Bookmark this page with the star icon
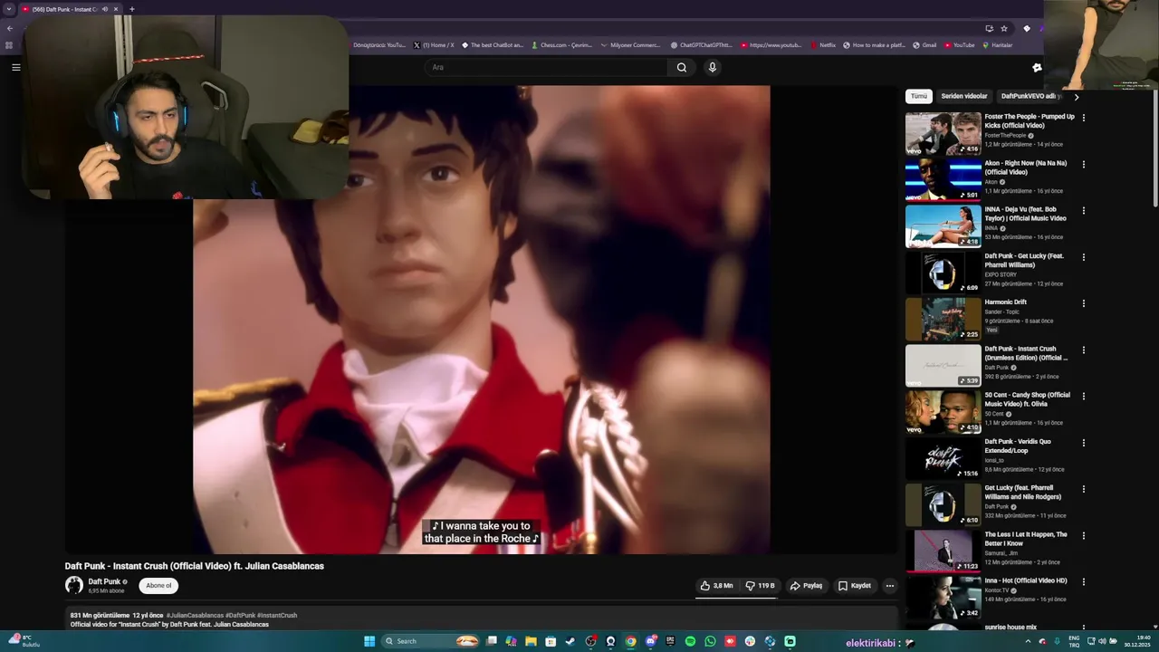Image resolution: width=1159 pixels, height=652 pixels. pyautogui.click(x=1004, y=28)
